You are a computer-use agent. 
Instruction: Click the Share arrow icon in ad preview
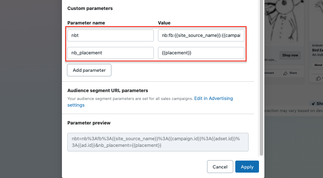(286, 73)
